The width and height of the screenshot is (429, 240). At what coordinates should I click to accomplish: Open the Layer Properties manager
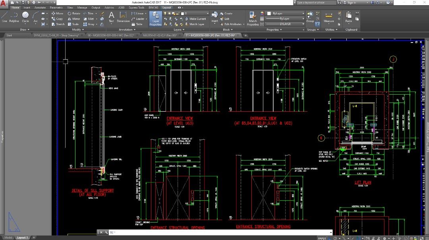tap(155, 19)
